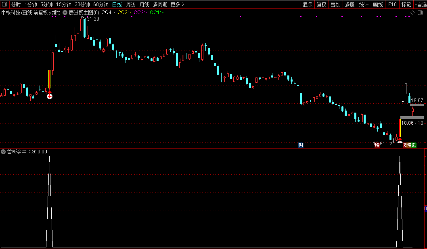Select the 周线 weekly tab
This screenshot has height=249, width=427.
click(x=131, y=4)
